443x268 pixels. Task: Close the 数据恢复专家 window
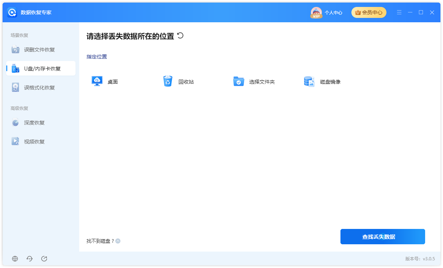tap(432, 12)
